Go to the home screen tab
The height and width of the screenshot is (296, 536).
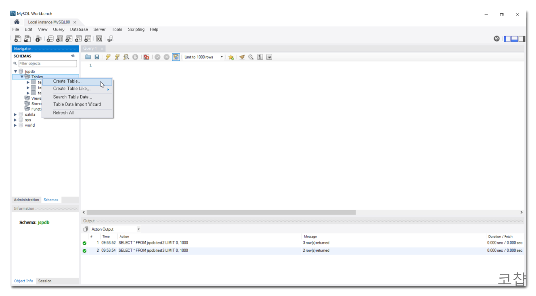pos(17,22)
